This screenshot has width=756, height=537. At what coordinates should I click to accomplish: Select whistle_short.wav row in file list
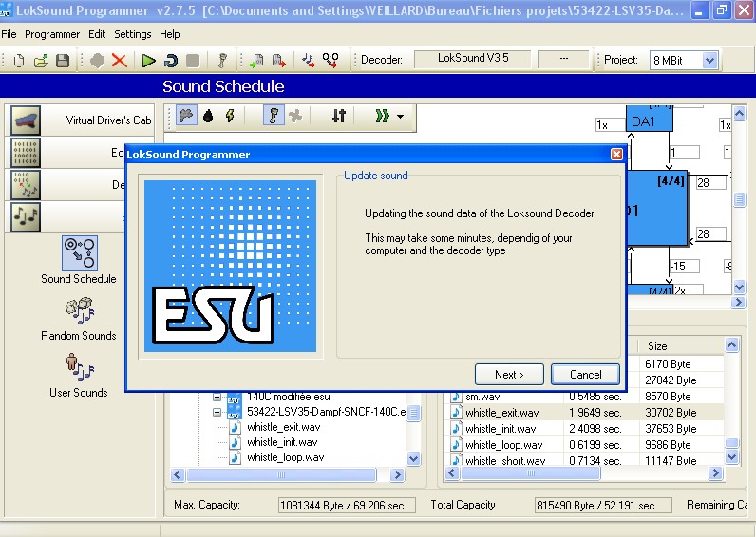[x=583, y=459]
